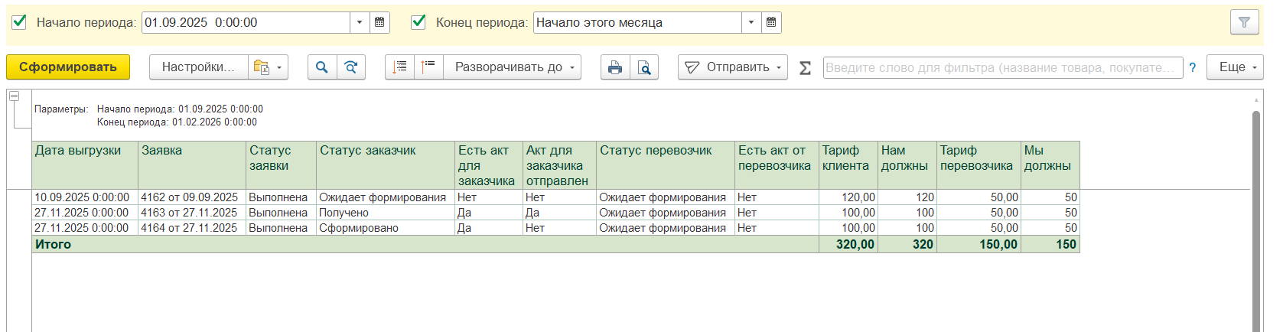This screenshot has width=1283, height=332.
Task: Expand start period dropdown arrow
Action: (360, 22)
